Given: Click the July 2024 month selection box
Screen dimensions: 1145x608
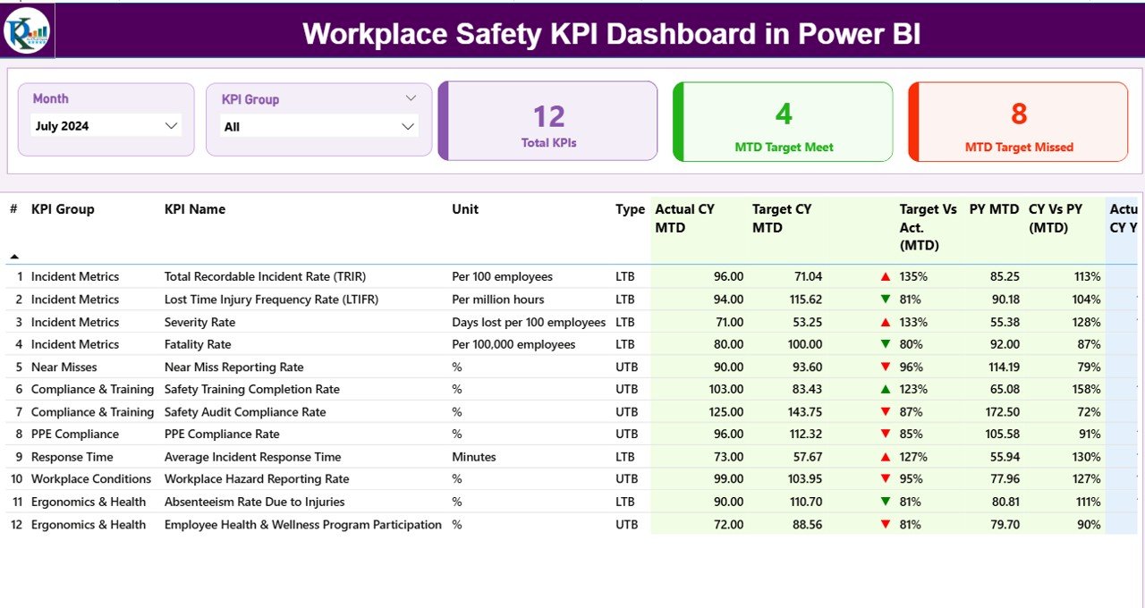Looking at the screenshot, I should (x=106, y=125).
